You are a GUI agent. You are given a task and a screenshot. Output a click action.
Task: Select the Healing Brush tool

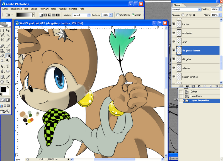tap(2, 46)
